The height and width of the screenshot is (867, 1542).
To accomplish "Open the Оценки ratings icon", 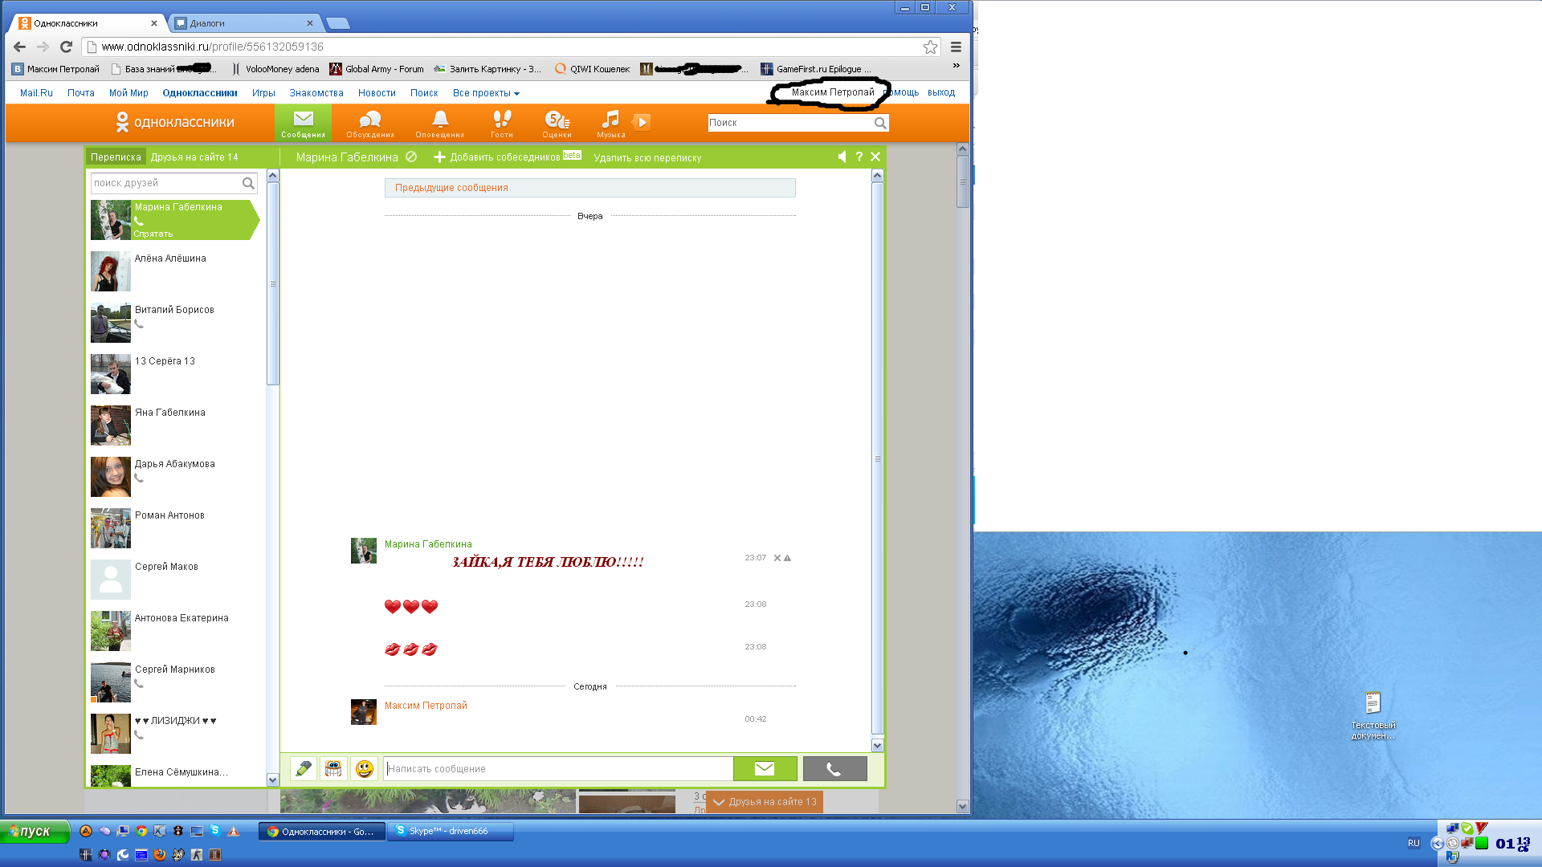I will tap(557, 123).
